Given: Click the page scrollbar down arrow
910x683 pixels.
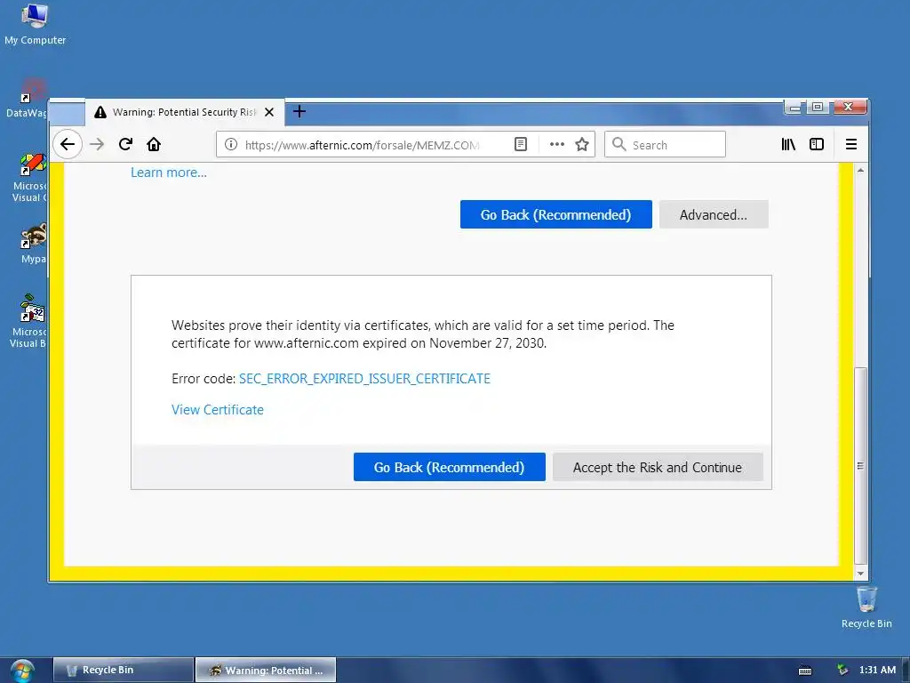Looking at the screenshot, I should [860, 574].
